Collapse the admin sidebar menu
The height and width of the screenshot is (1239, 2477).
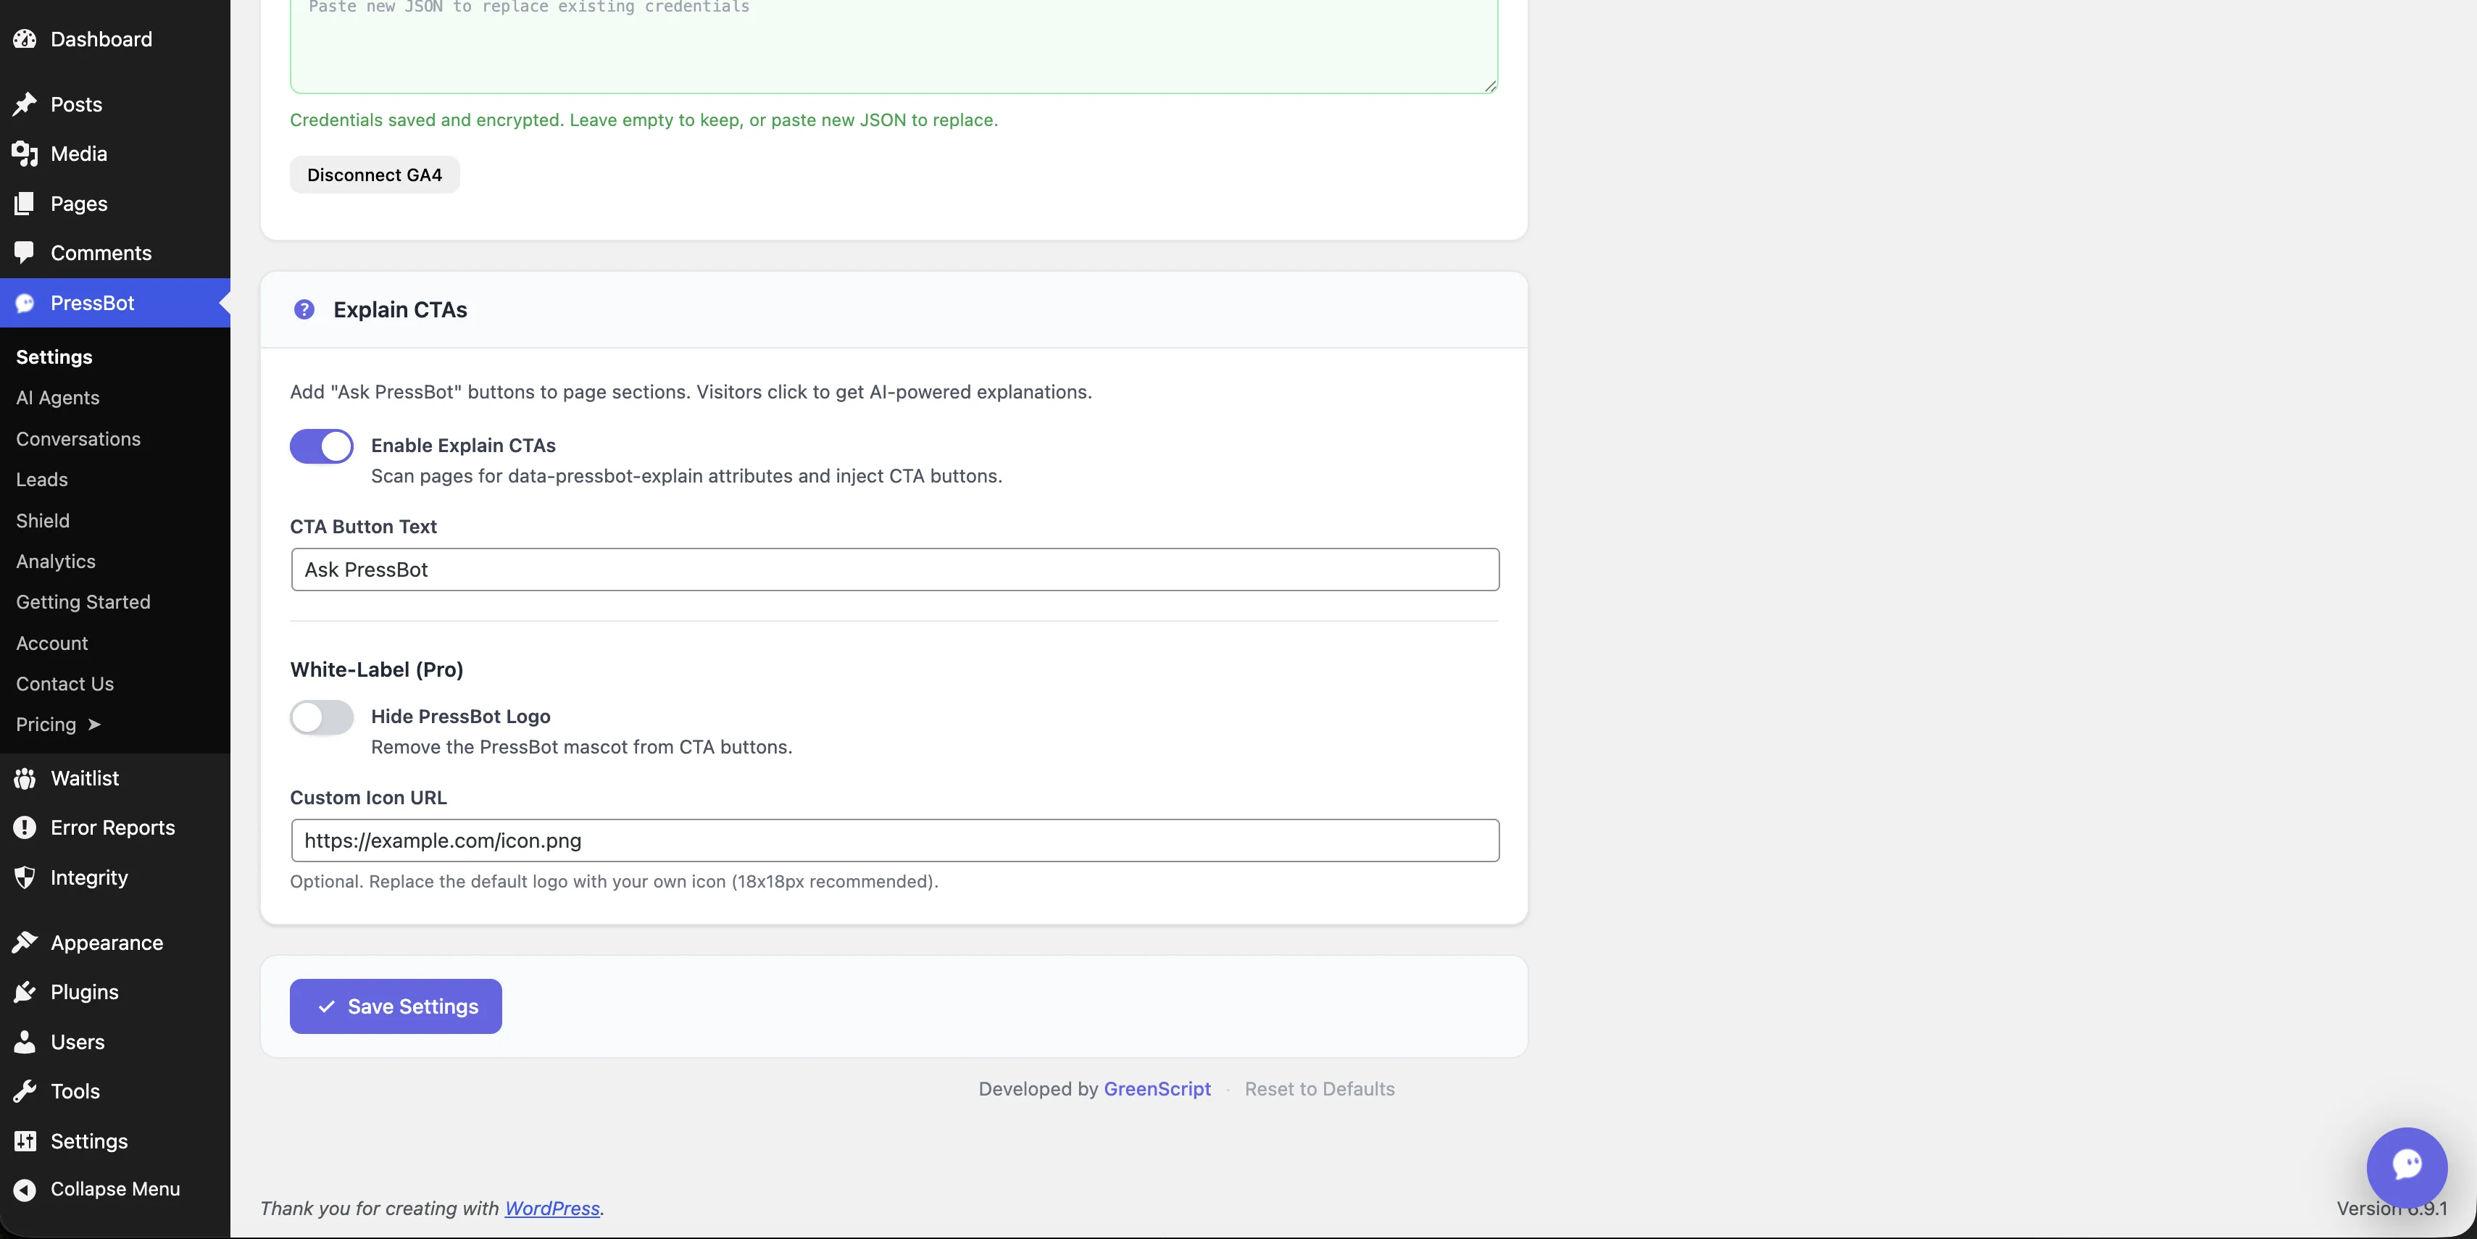tap(96, 1188)
